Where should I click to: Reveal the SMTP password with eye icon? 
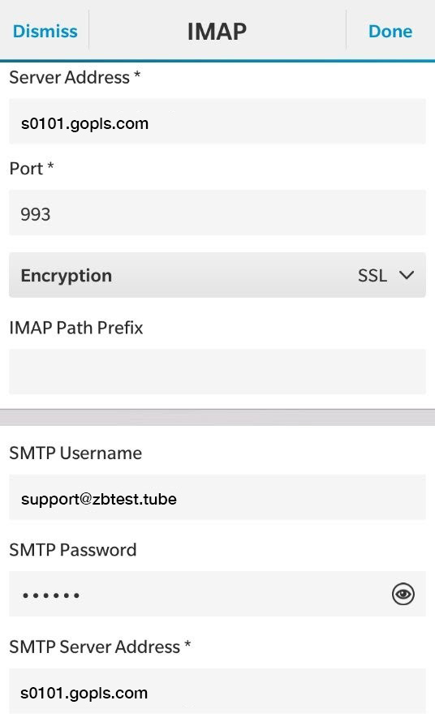[x=403, y=594]
